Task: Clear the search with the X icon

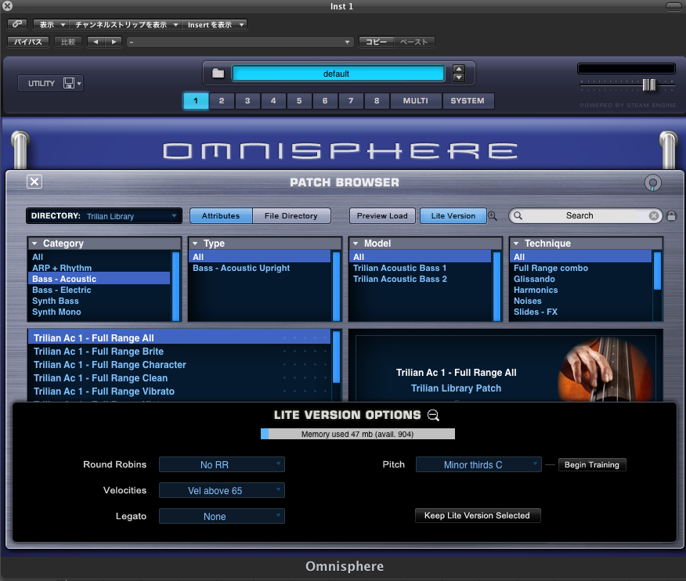Action: tap(654, 215)
